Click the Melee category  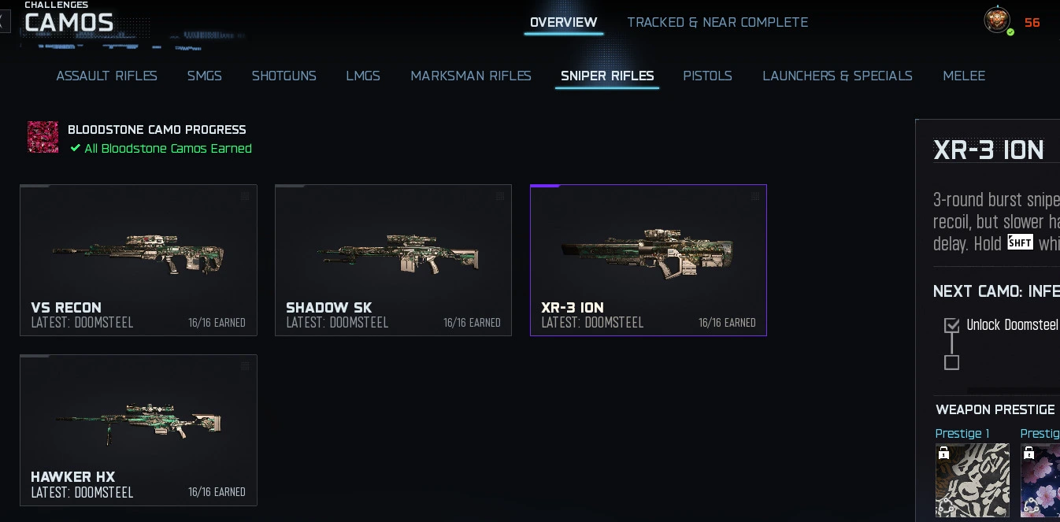coord(964,76)
